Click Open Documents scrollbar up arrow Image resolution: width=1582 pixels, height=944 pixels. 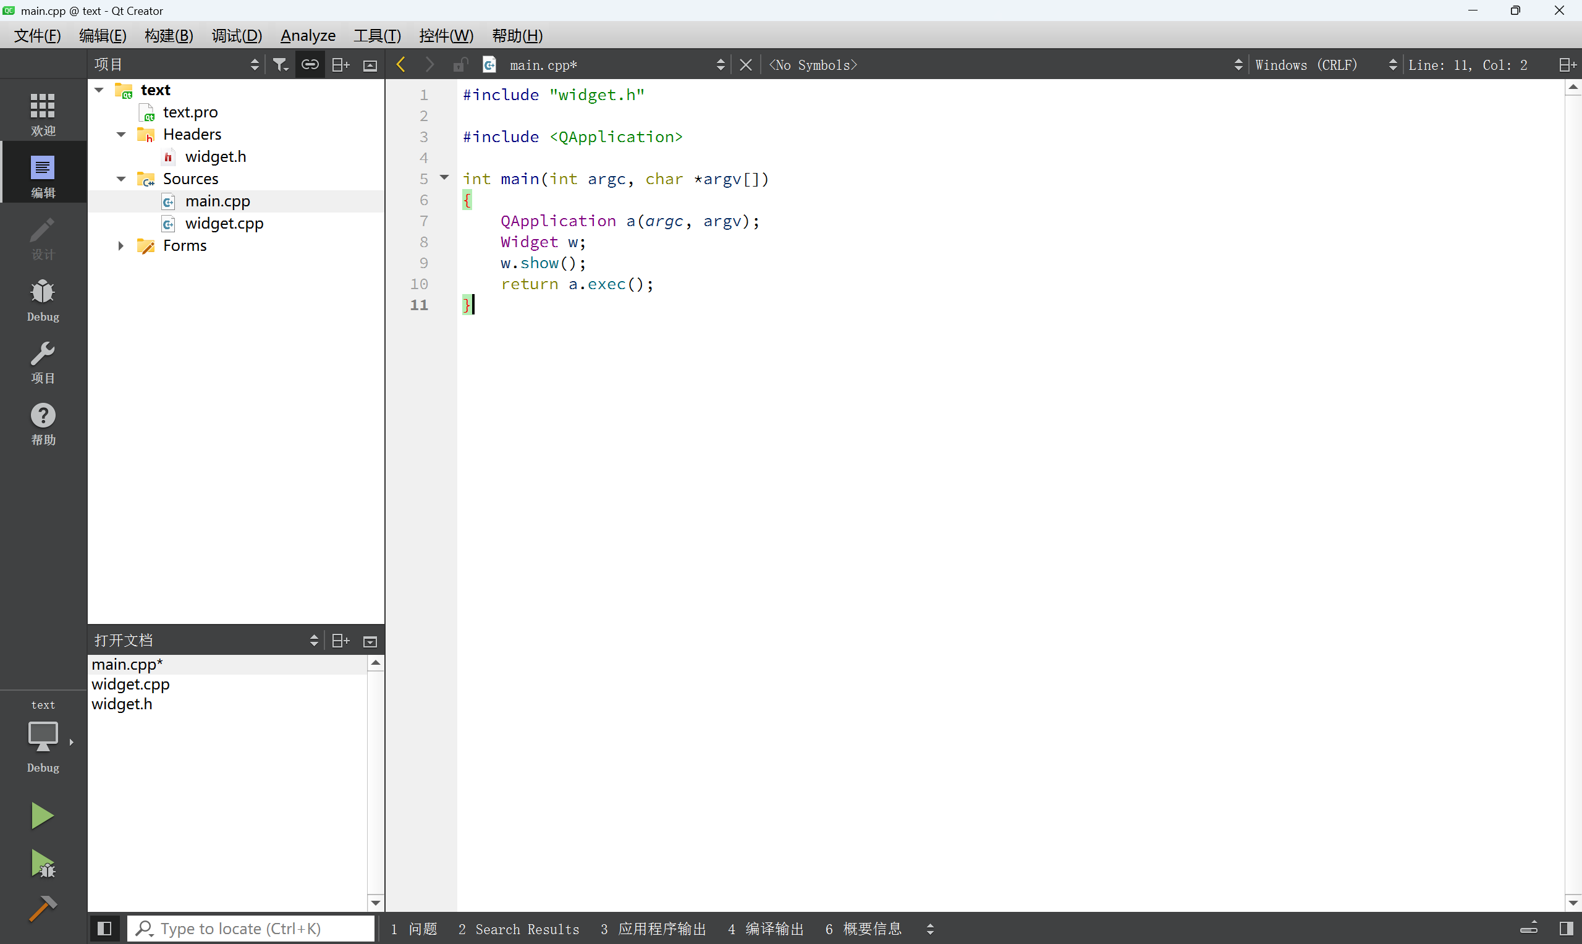tap(375, 663)
